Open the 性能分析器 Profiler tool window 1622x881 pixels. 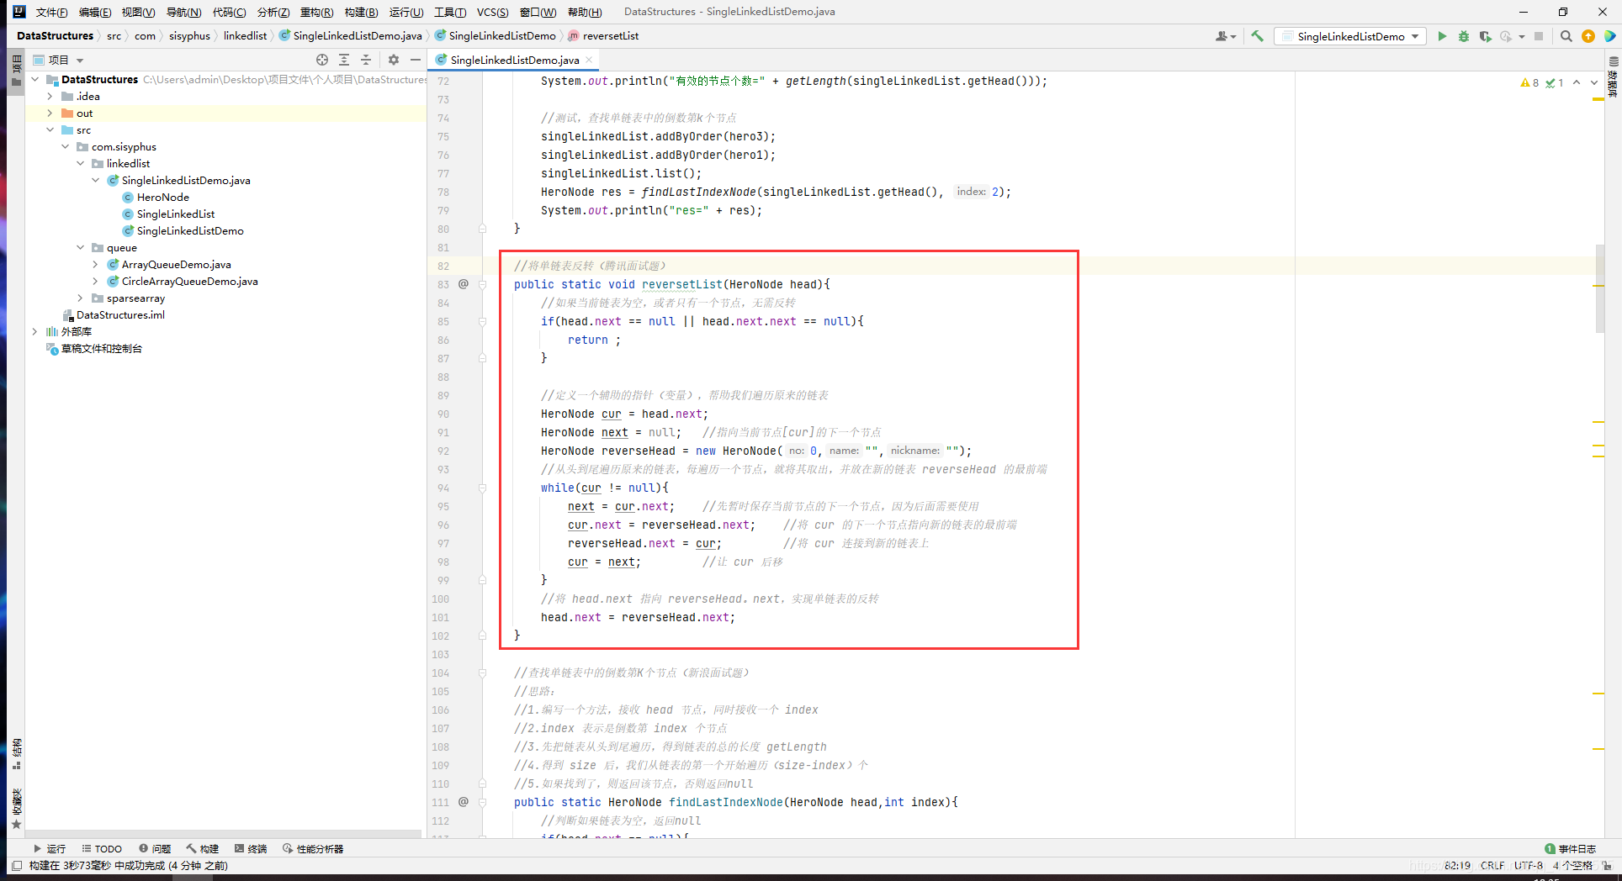[x=313, y=848]
